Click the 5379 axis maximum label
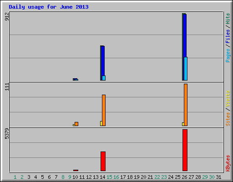233x182 pixels. point(7,133)
